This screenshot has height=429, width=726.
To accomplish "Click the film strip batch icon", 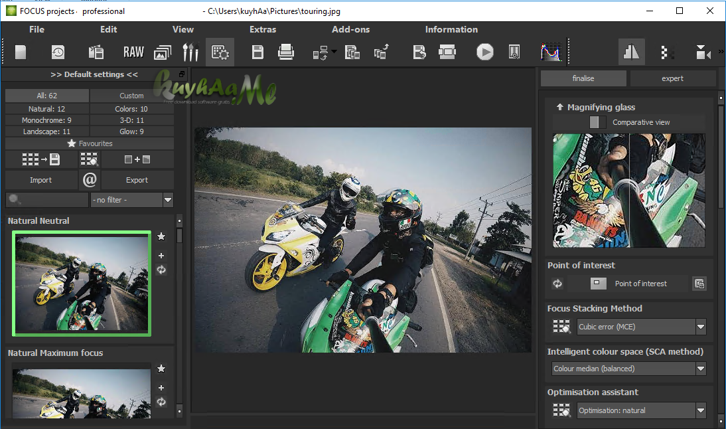I will [x=447, y=52].
